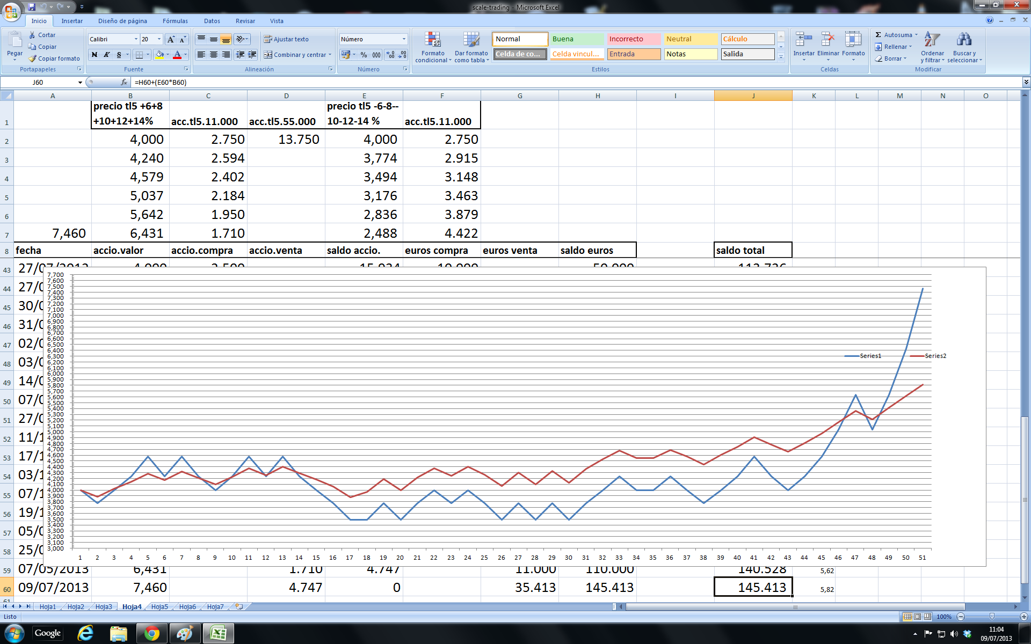
Task: Click the percent style icon
Action: point(364,55)
